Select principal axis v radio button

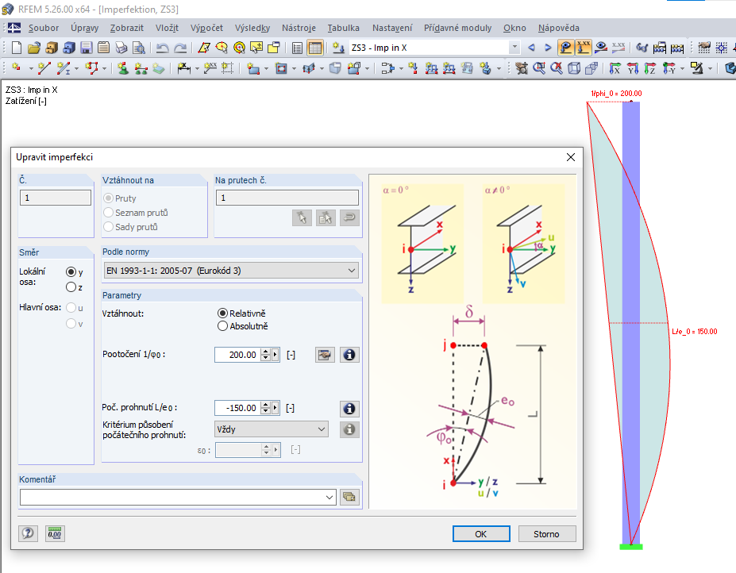click(71, 324)
